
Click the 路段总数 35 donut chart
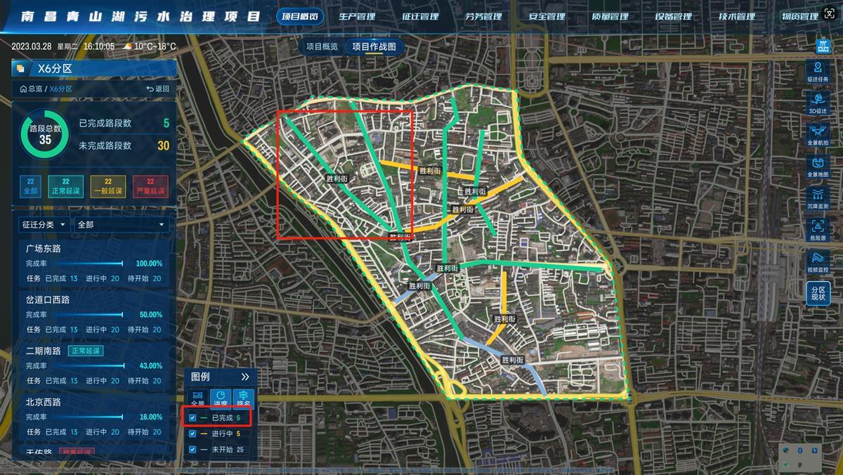pos(45,134)
